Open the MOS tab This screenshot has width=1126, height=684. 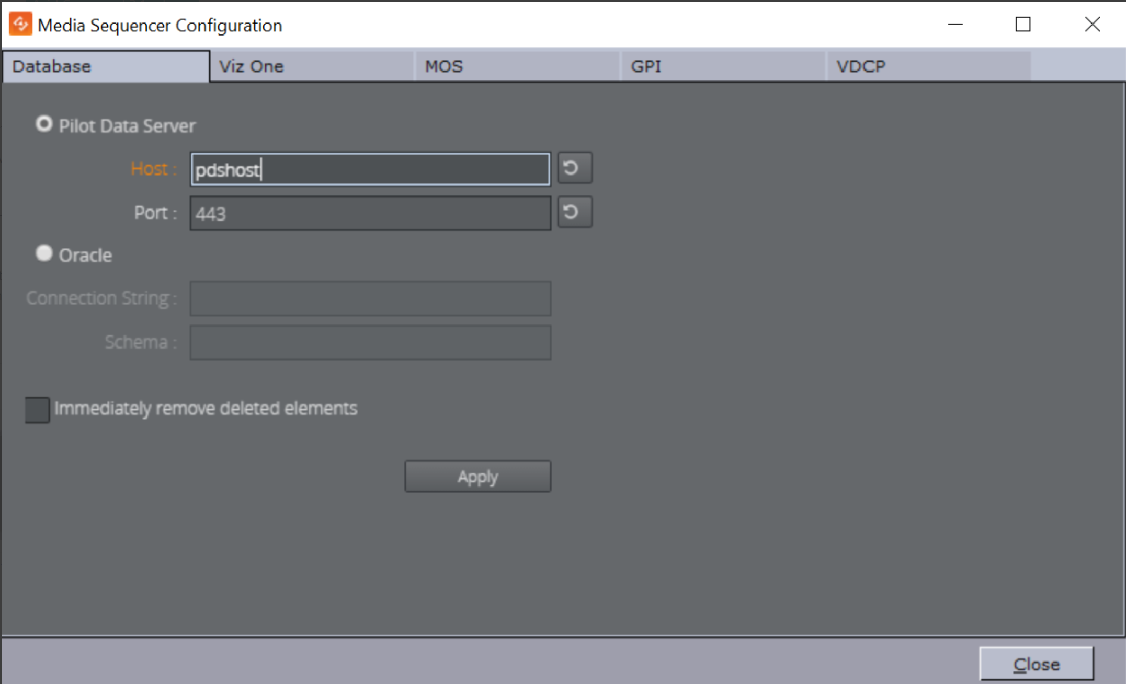point(517,66)
